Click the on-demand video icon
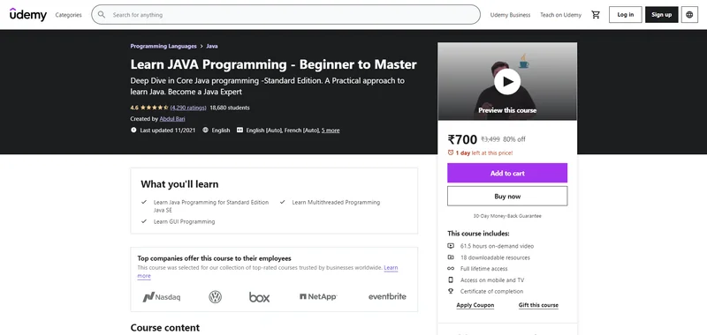The image size is (707, 335). (451, 246)
